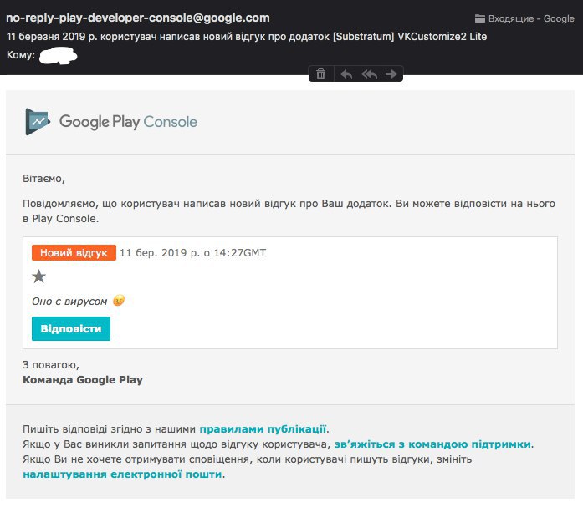Reply to the email using the single arrow
Viewport: 583px width, 507px height.
point(346,74)
